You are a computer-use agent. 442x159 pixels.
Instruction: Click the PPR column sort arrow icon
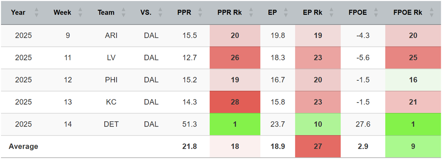pyautogui.click(x=200, y=13)
